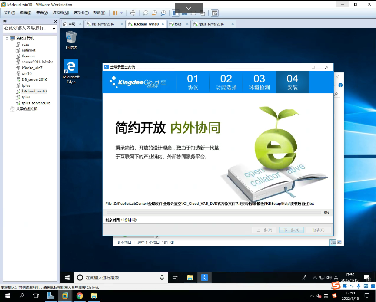Click the 下一步(N) button
The width and height of the screenshot is (376, 302).
(x=291, y=230)
